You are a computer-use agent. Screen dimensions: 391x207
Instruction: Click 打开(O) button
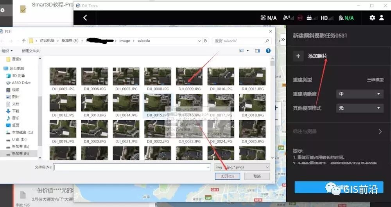[x=228, y=176]
